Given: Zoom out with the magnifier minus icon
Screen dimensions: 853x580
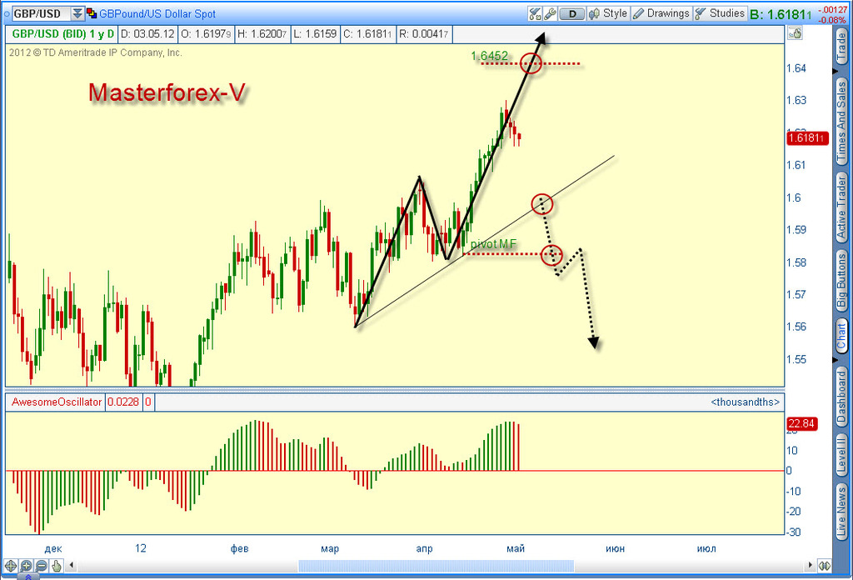Looking at the screenshot, I should click(41, 566).
